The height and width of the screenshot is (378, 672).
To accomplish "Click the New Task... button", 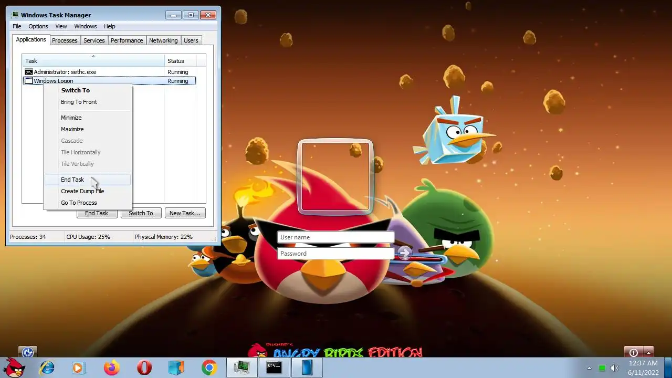I will [185, 213].
